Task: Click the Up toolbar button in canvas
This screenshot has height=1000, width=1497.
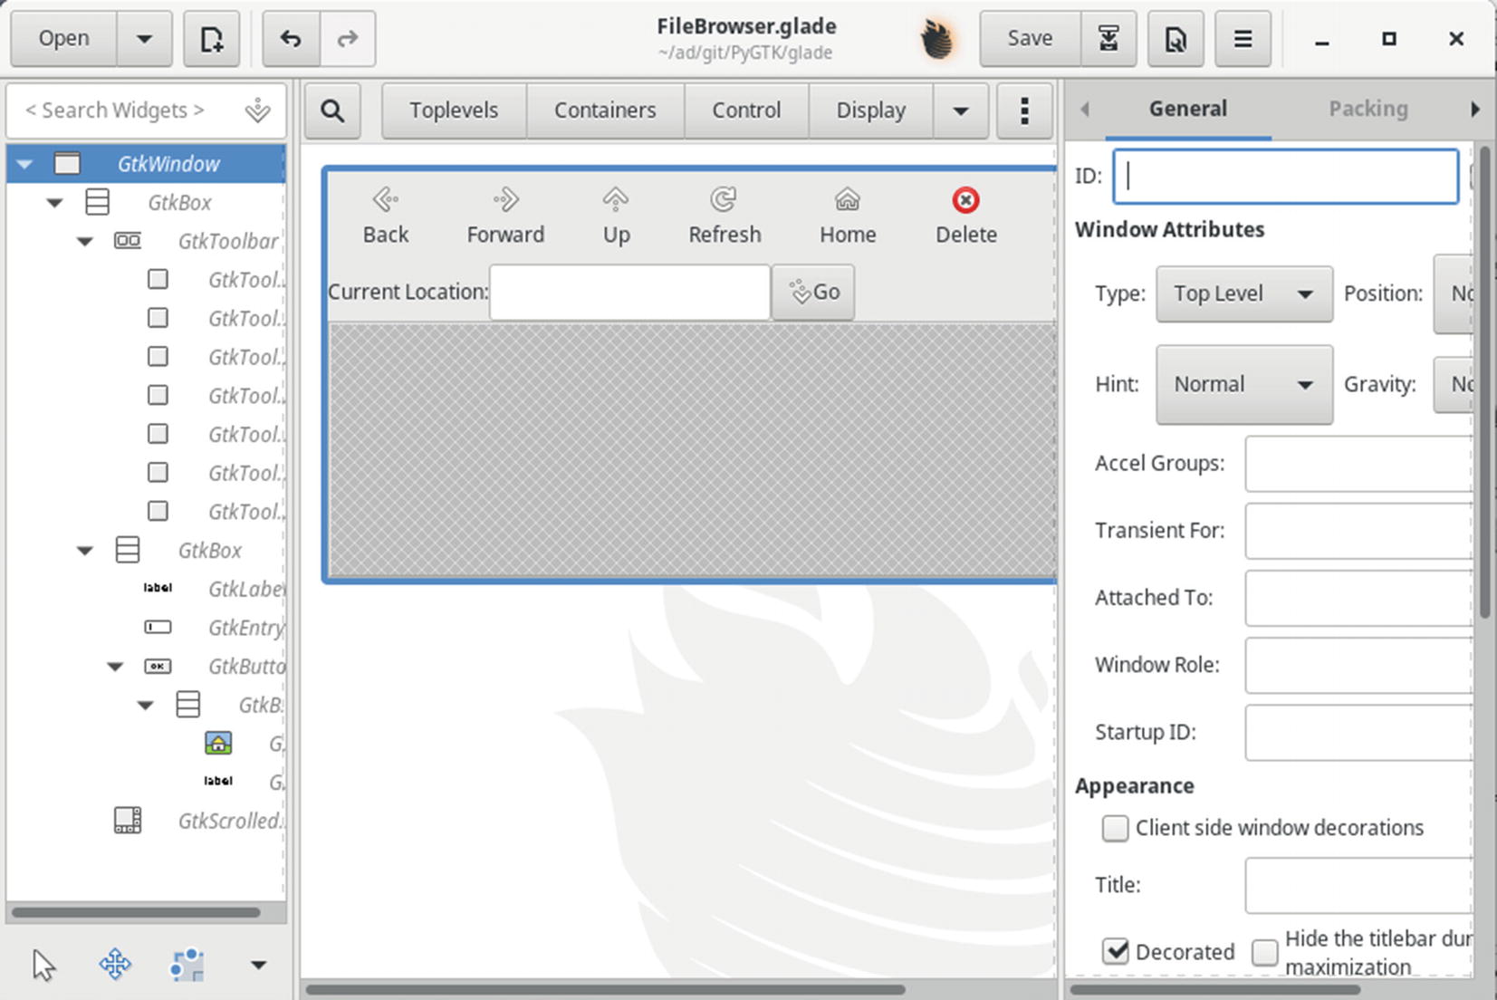Action: 616,216
